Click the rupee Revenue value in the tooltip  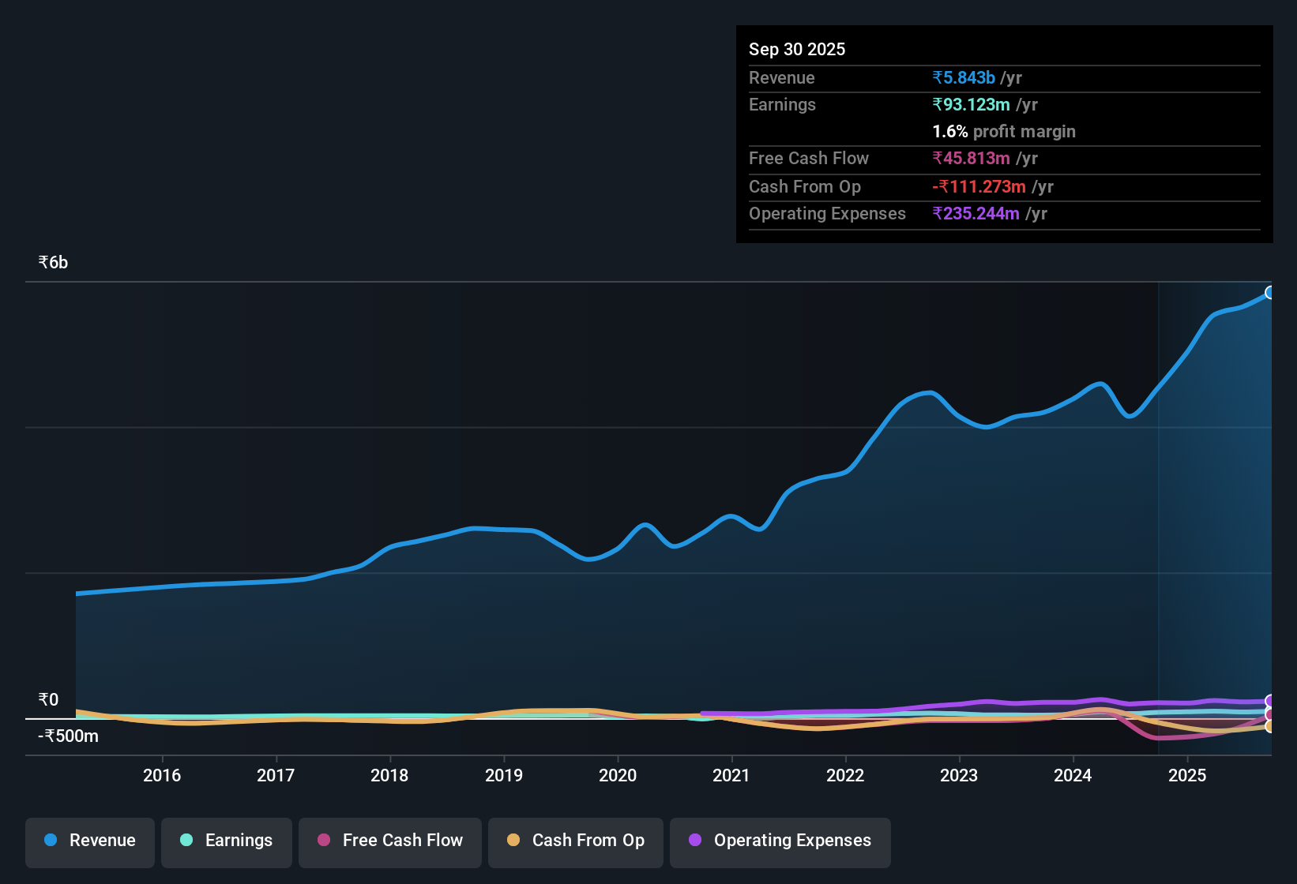(x=964, y=77)
